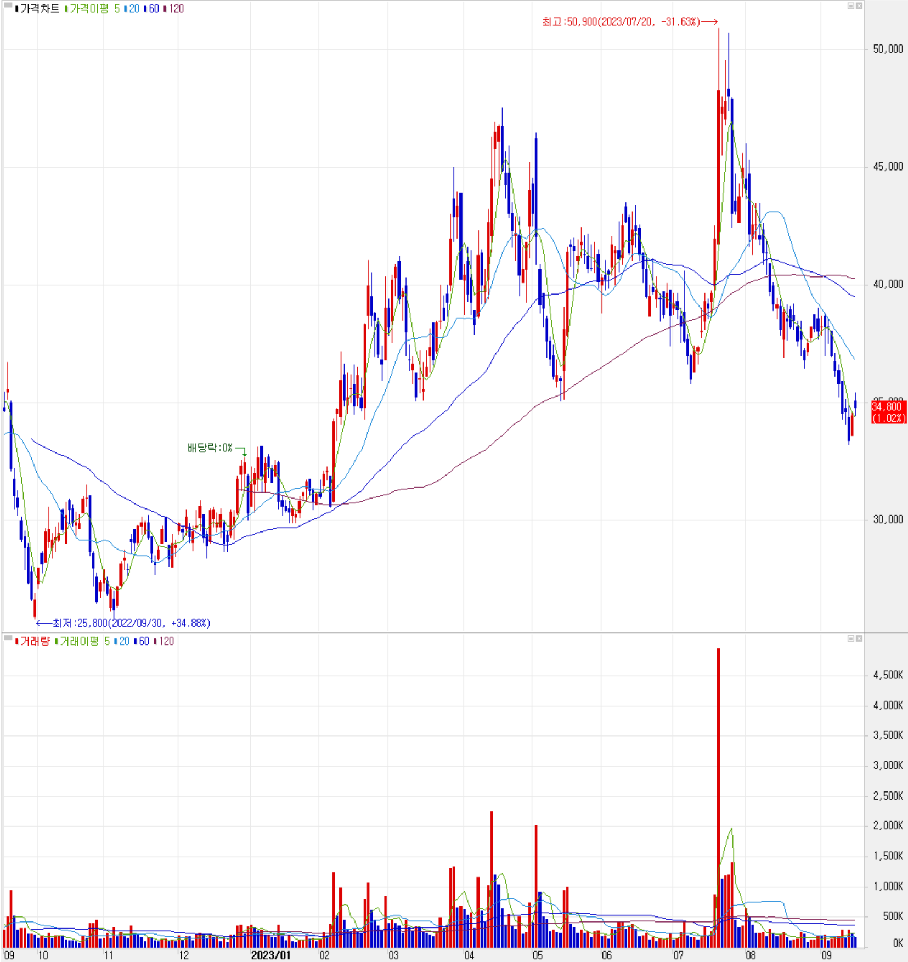Click the 04 month label on time axis
This screenshot has width=908, height=962.
(x=469, y=955)
